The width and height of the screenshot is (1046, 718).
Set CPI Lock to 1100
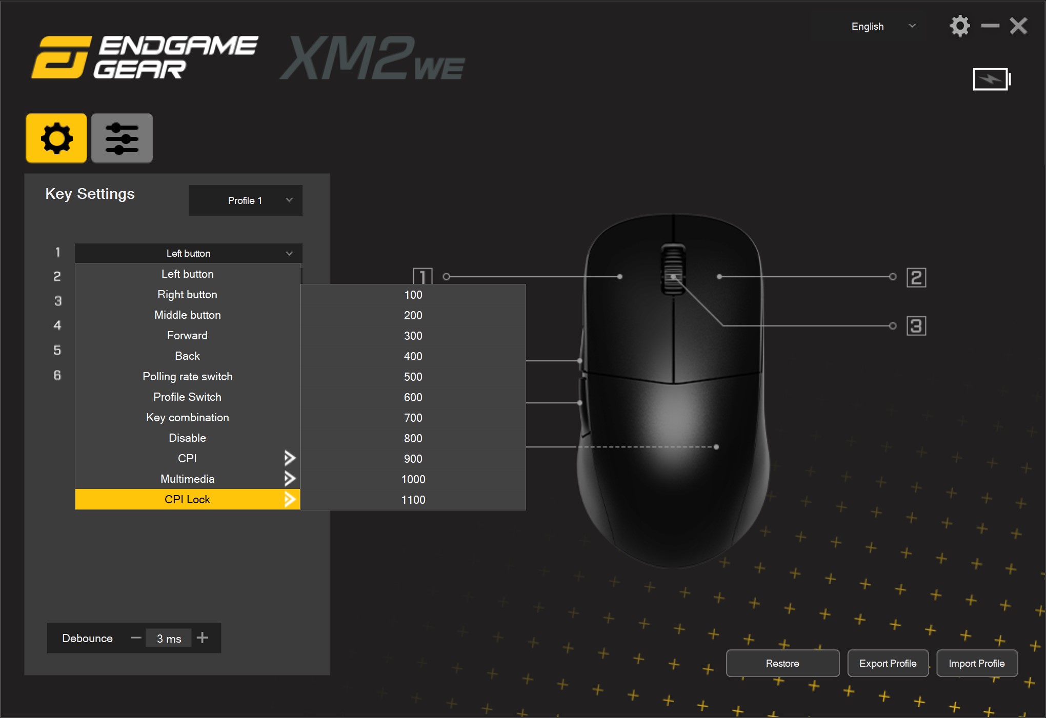[x=413, y=500]
